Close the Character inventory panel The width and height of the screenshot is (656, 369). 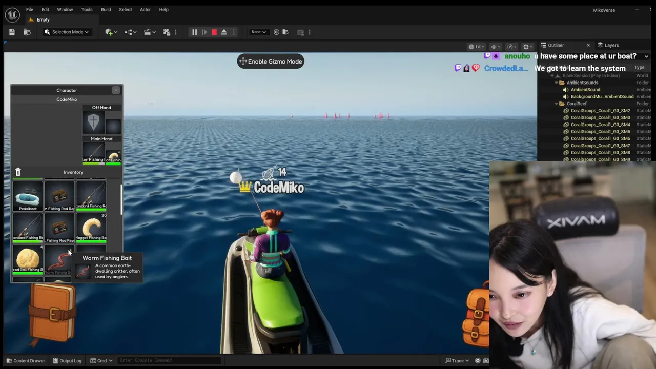pyautogui.click(x=116, y=90)
